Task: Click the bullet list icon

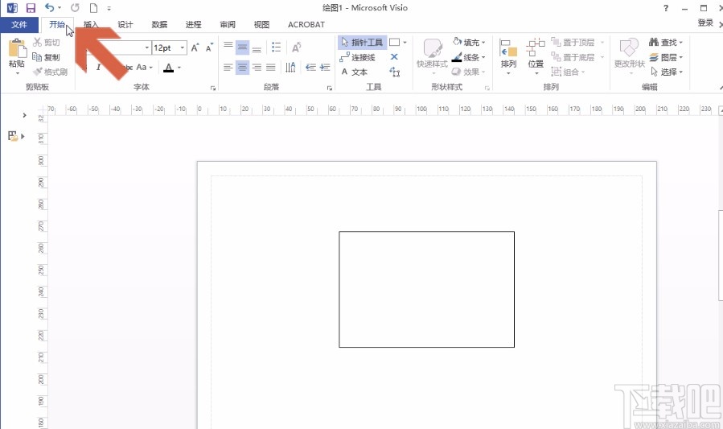Action: tap(276, 47)
